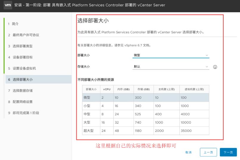Click the 部署大小 column header in table
The width and height of the screenshot is (240, 160).
(91, 89)
